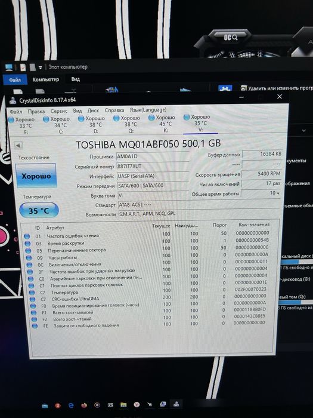
Task: Open the yellow folder icon on taskbar
Action: click(x=123, y=405)
